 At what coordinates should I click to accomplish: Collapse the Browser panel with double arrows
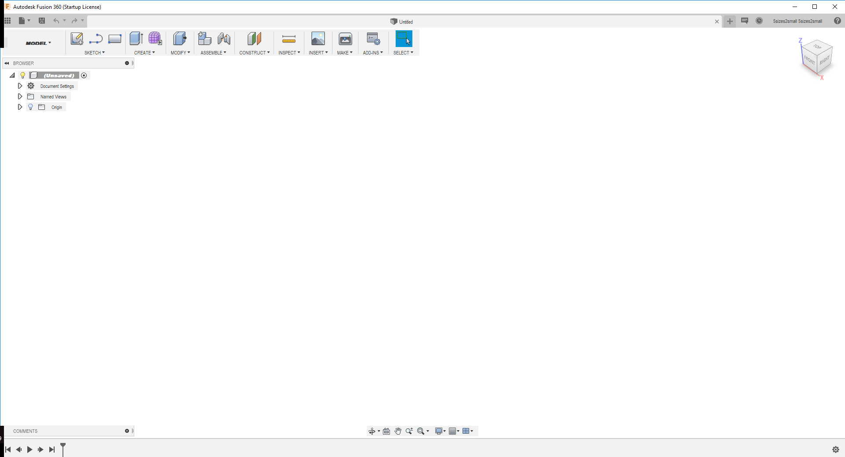(7, 63)
